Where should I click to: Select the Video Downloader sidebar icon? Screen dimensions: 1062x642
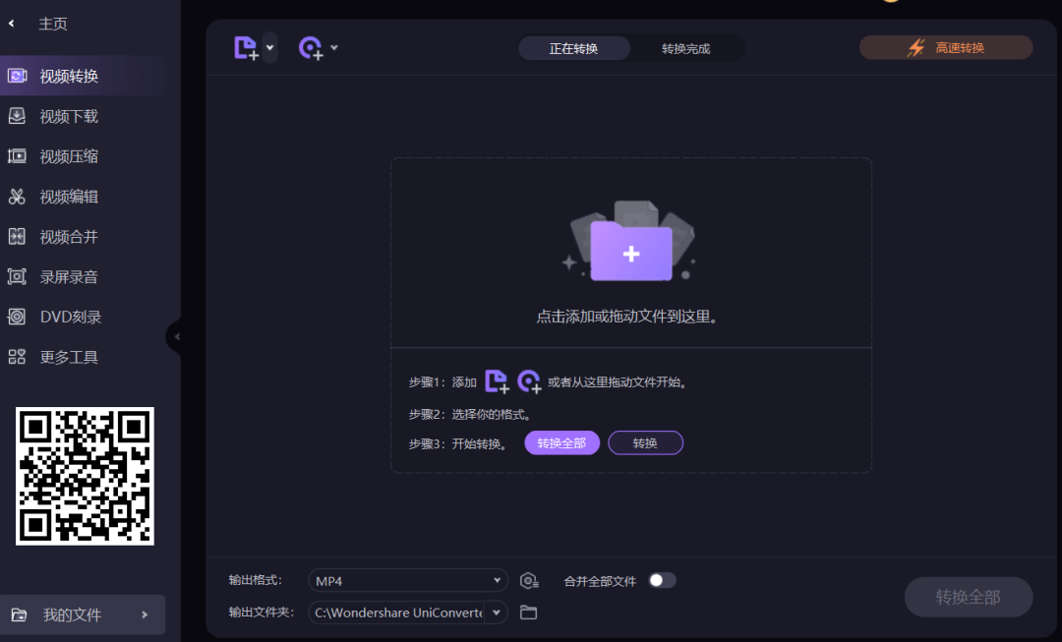tap(69, 116)
